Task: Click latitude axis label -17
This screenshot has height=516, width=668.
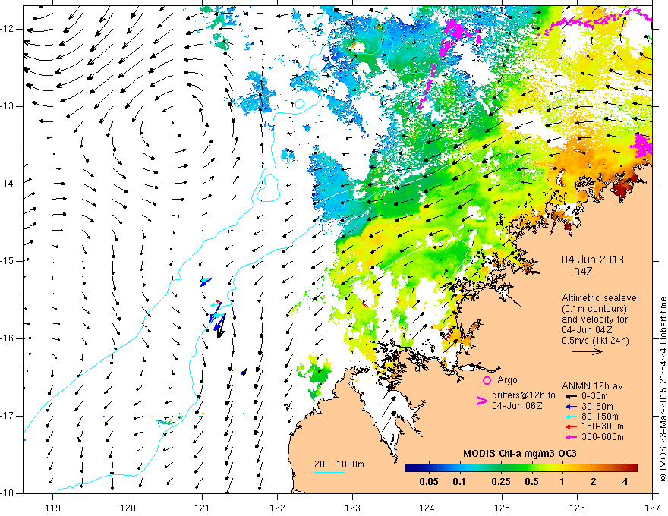Action: (7, 416)
